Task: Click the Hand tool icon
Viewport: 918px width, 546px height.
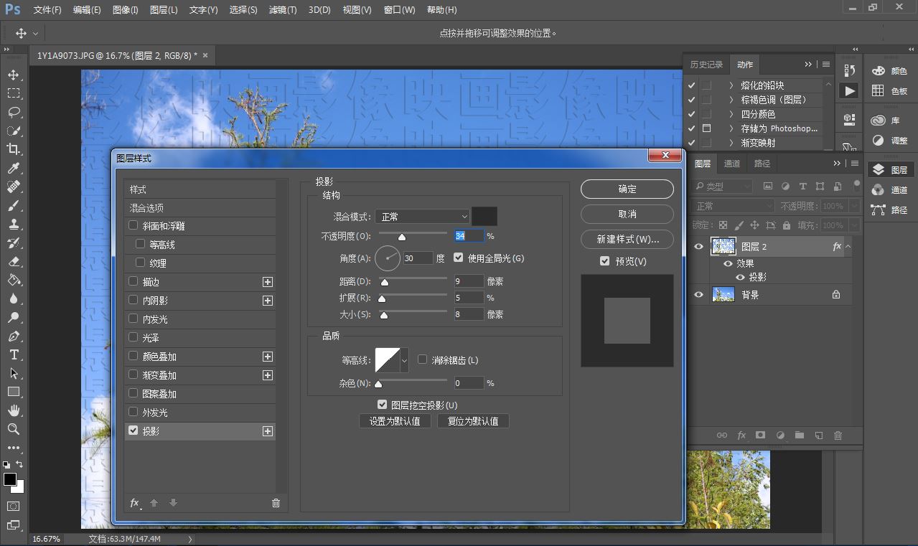Action: point(13,410)
